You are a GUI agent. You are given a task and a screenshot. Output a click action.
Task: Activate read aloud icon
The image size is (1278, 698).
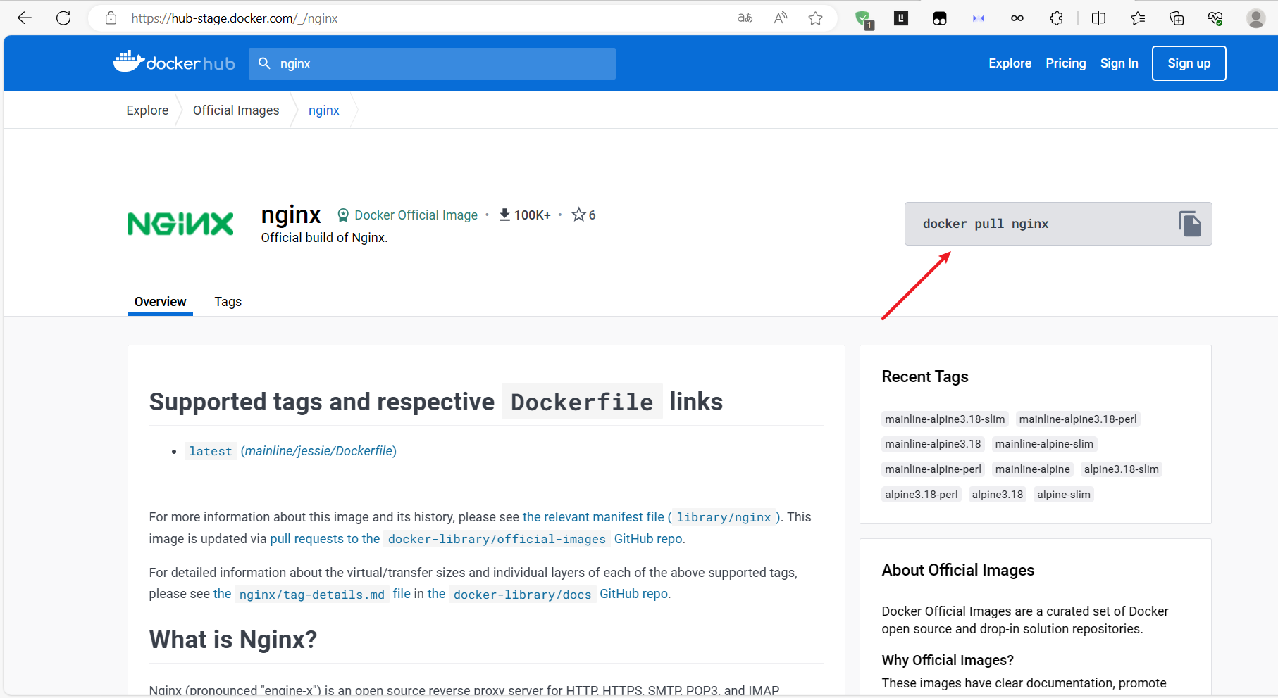pos(780,18)
